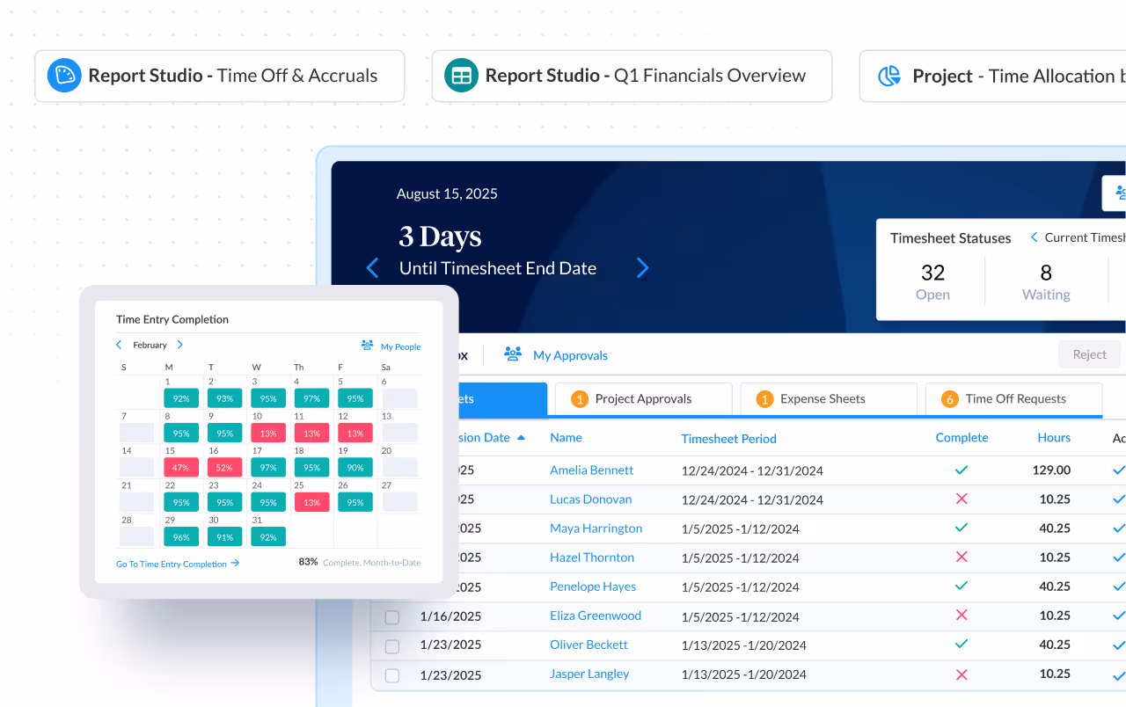
Task: Check the Eliza Greenwood row checkbox
Action: pyautogui.click(x=392, y=617)
